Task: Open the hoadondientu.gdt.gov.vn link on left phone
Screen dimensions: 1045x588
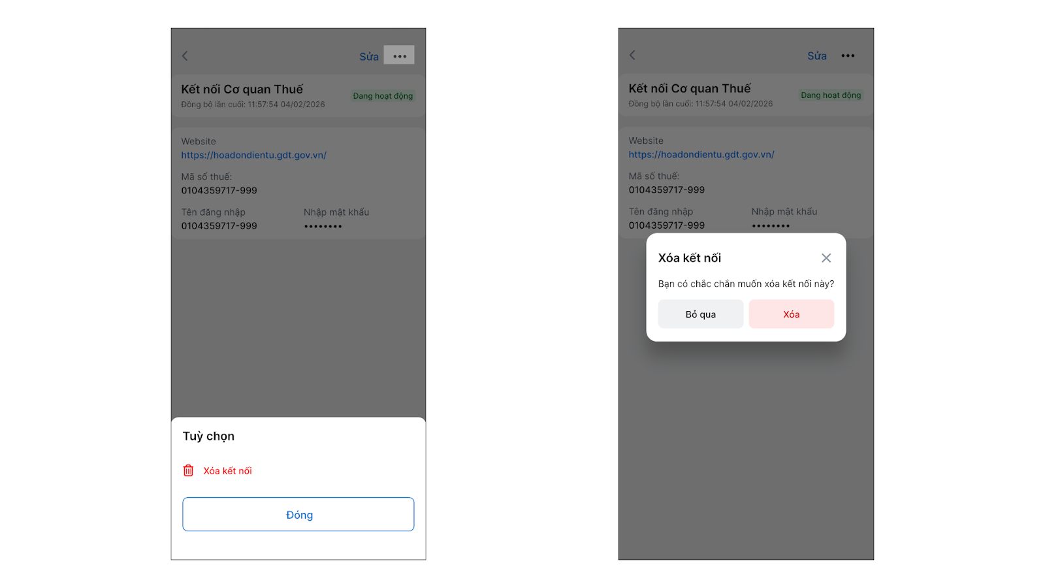Action: pyautogui.click(x=253, y=155)
